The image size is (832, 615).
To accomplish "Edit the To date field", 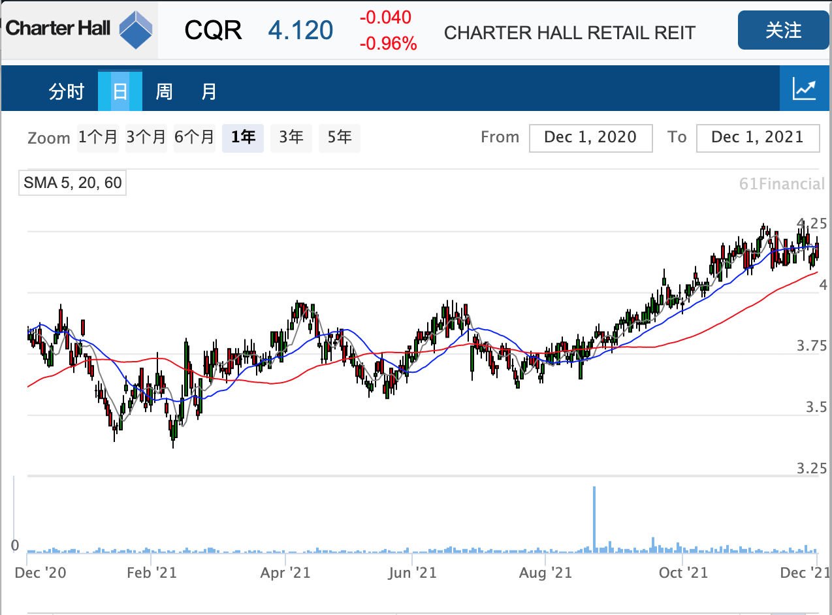I will tap(758, 138).
